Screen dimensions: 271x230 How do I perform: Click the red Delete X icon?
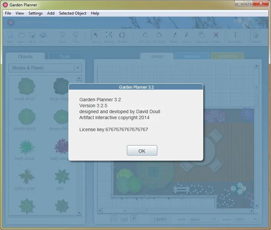pos(216,35)
